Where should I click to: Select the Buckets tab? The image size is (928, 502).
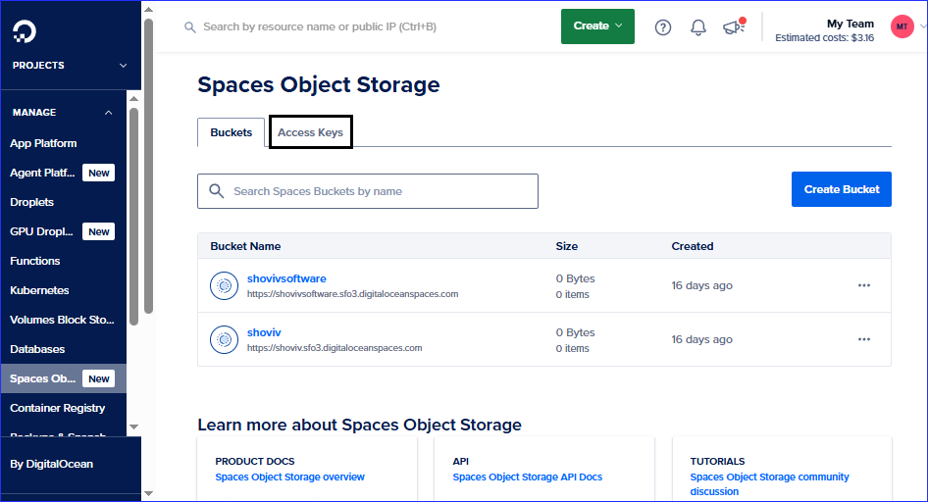point(231,132)
